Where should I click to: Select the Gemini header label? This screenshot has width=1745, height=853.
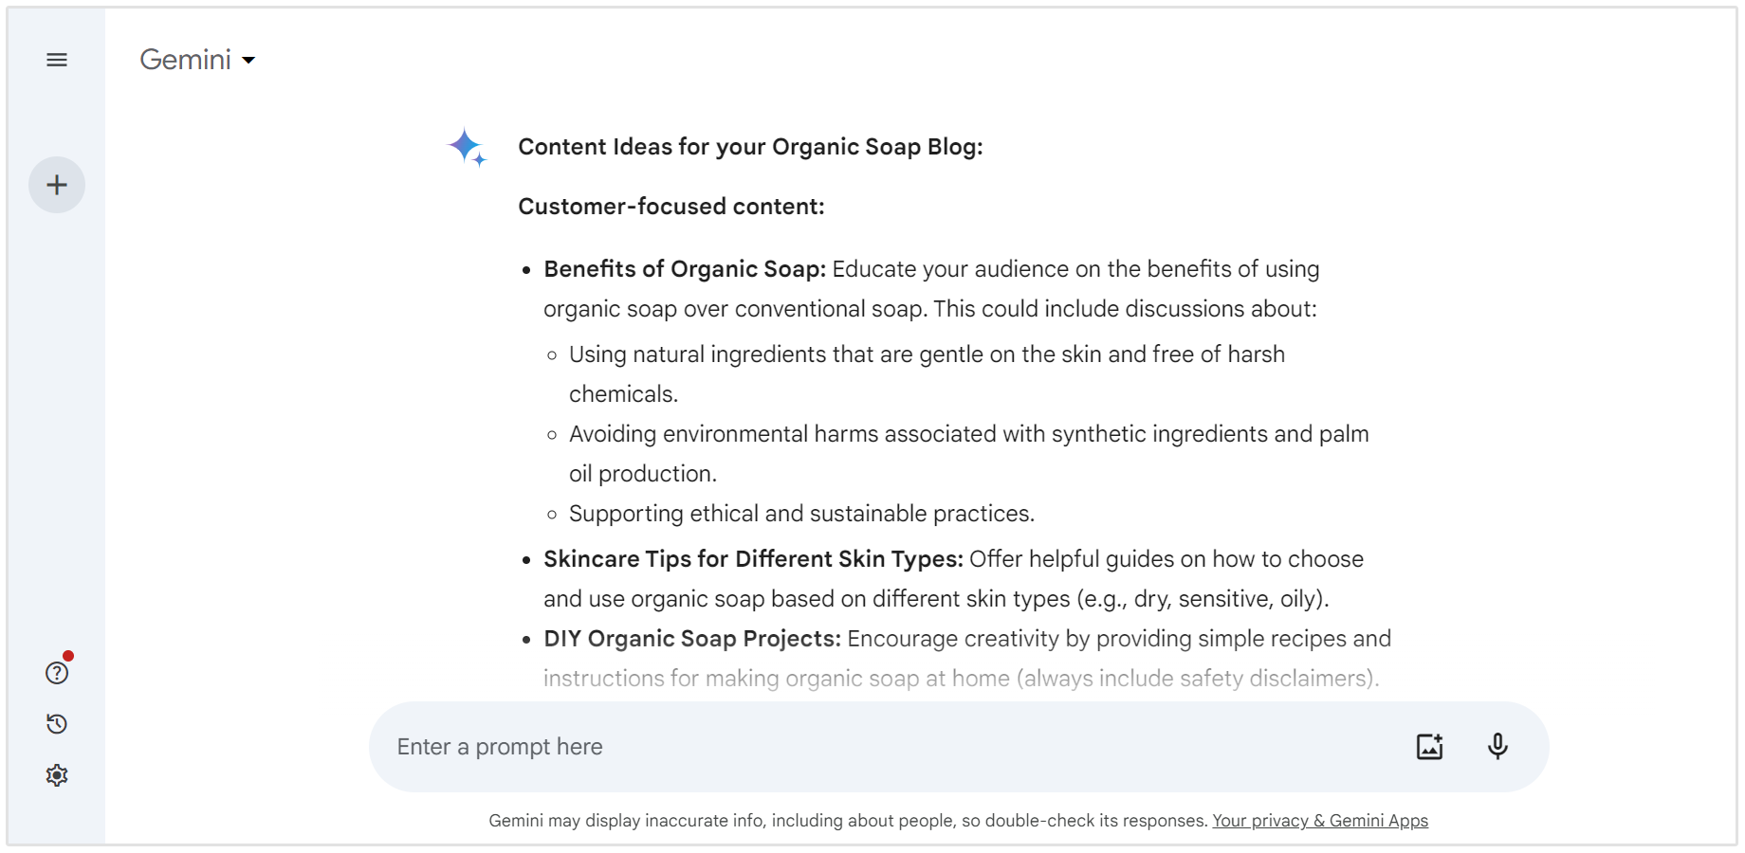(x=185, y=59)
